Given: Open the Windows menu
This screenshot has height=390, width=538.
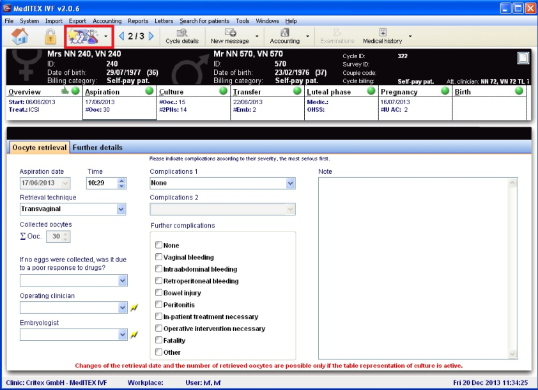Looking at the screenshot, I should 267,21.
